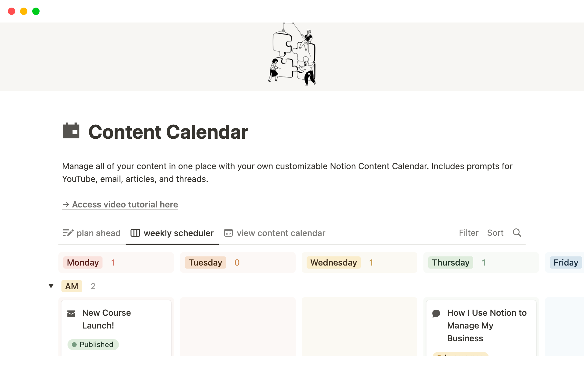The width and height of the screenshot is (584, 365).
Task: Click the Sort icon in toolbar
Action: 496,233
